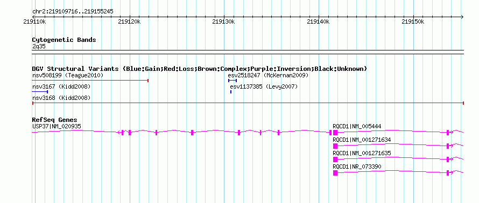Click the RQCD1|NM_005444 transcript label

pyautogui.click(x=357, y=126)
